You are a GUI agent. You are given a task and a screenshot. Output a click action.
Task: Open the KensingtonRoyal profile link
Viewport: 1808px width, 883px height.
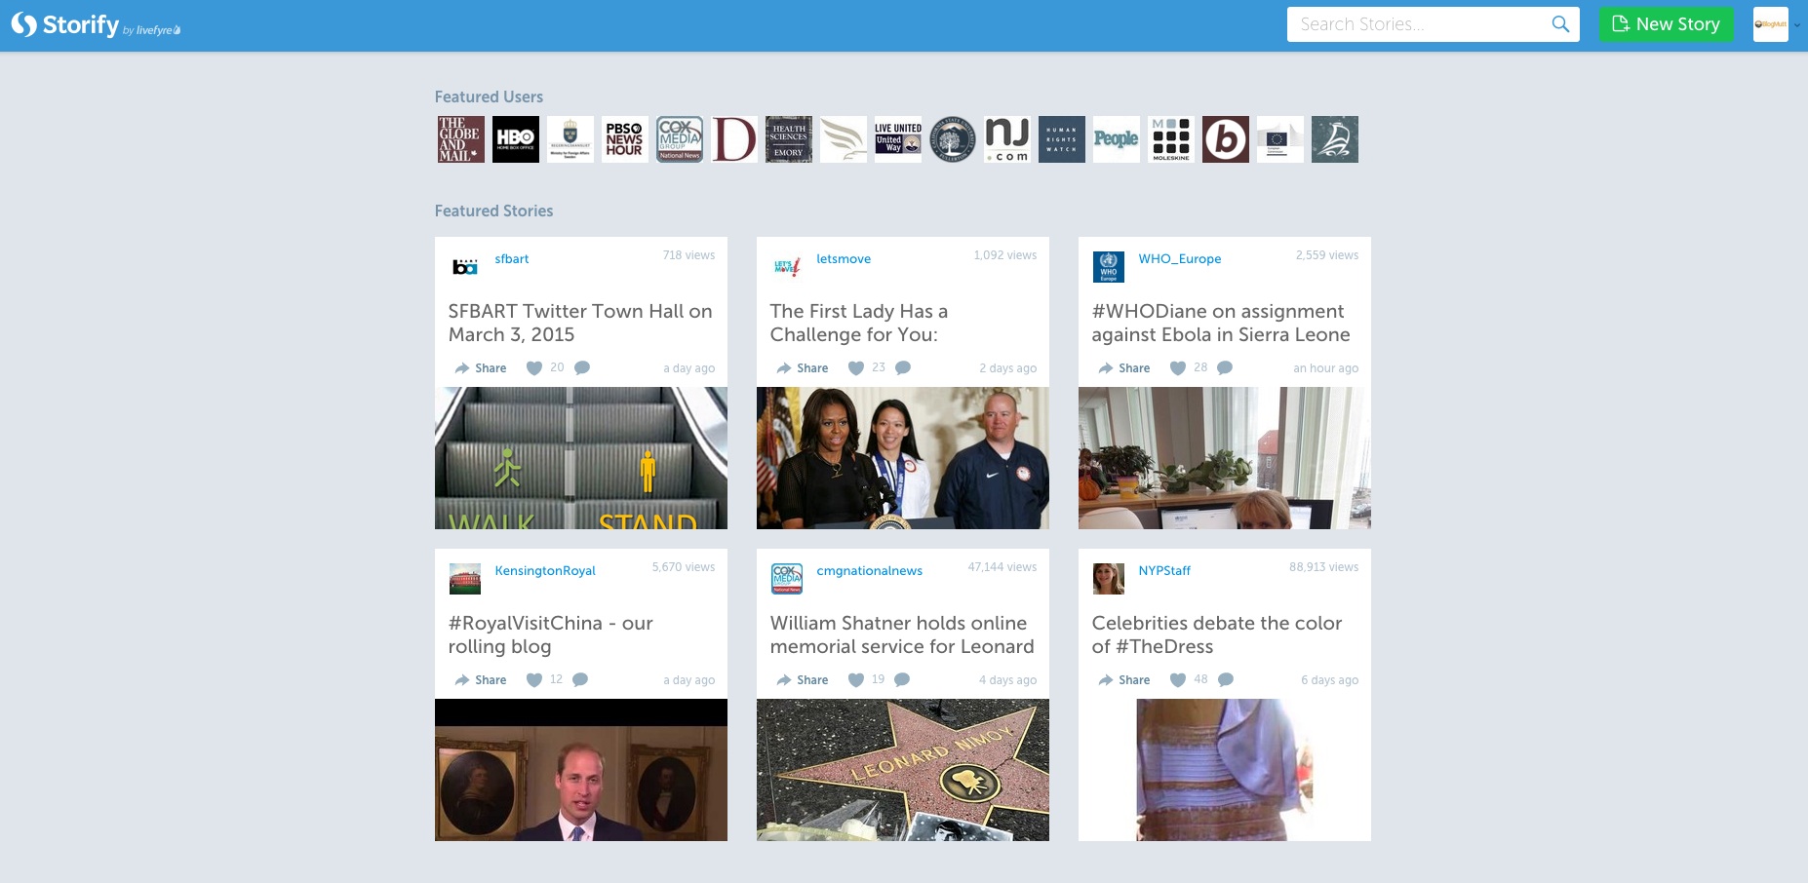coord(545,571)
